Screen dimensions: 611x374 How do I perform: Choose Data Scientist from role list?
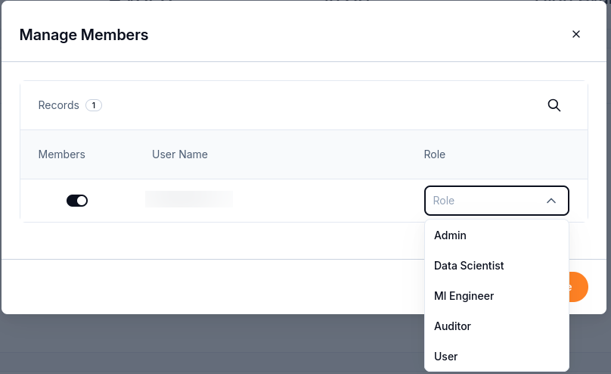tap(496, 266)
